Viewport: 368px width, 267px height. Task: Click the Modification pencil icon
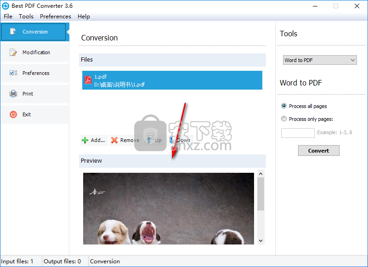pyautogui.click(x=13, y=52)
